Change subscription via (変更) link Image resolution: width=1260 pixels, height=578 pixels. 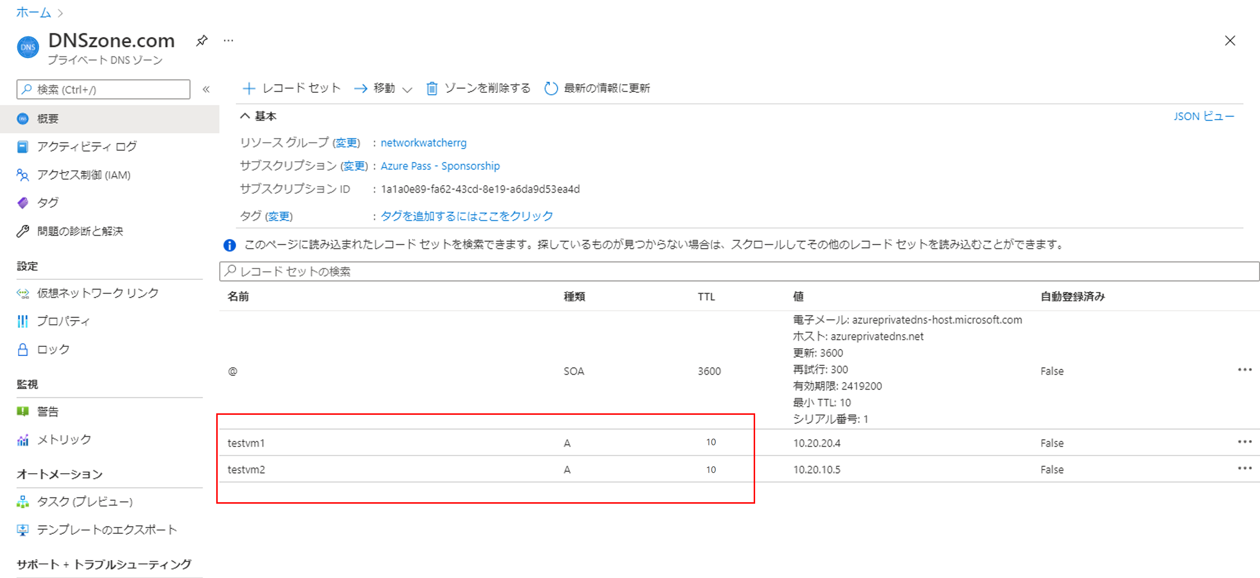(x=354, y=166)
